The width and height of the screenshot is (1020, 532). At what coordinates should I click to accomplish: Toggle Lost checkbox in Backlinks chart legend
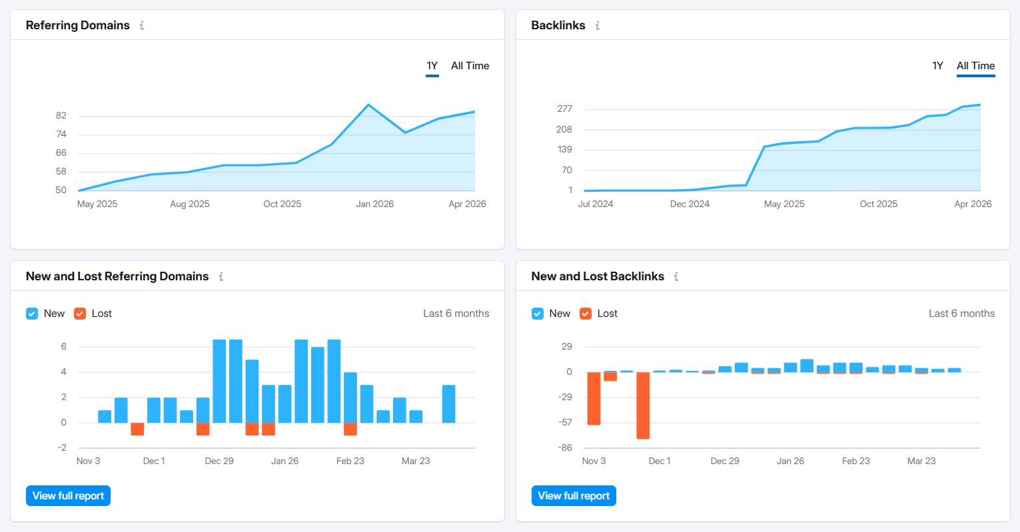[x=586, y=314]
